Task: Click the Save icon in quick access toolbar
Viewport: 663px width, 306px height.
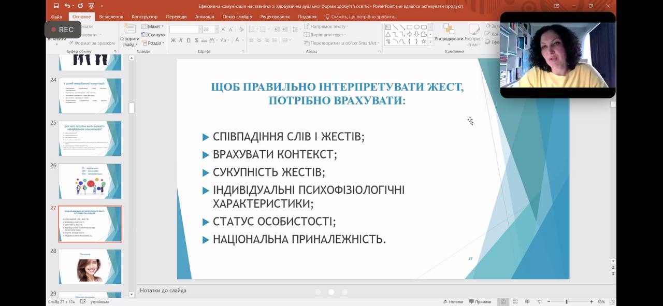Action: point(56,6)
